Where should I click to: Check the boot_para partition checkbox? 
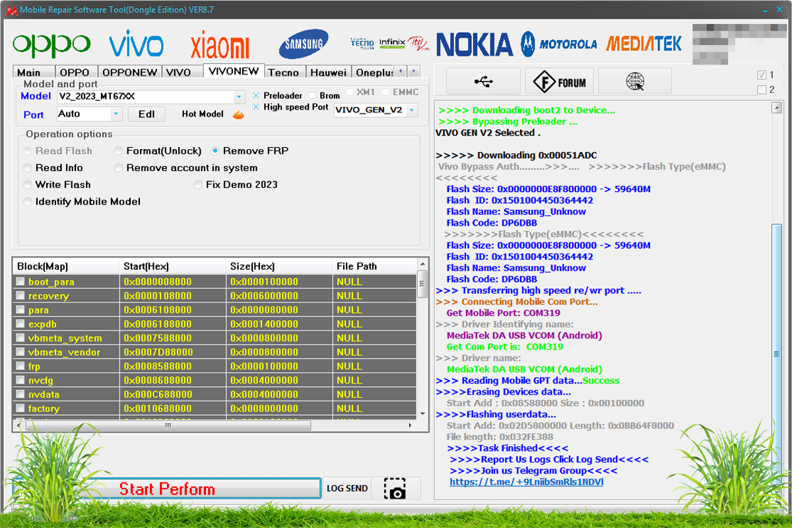pyautogui.click(x=20, y=282)
